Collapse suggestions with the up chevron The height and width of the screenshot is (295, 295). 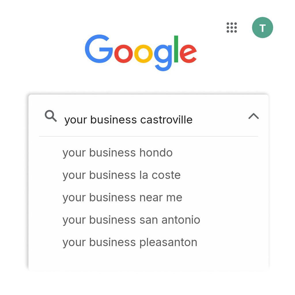point(254,116)
